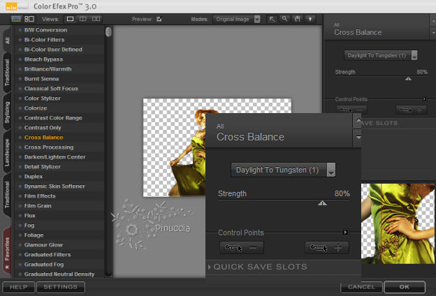Screen dimensions: 436x296
Task: Click arrow of enlarged Daylight To Tungsten dropdown
Action: (331, 170)
